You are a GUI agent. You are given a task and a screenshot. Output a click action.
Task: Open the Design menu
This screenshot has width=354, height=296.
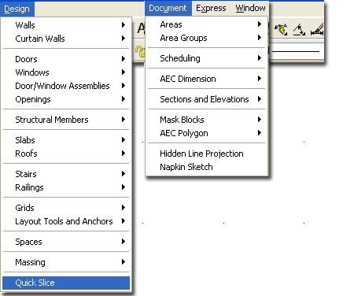click(17, 9)
